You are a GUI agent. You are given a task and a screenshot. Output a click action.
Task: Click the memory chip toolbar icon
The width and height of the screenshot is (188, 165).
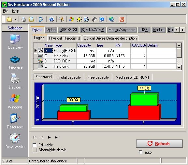94,19
